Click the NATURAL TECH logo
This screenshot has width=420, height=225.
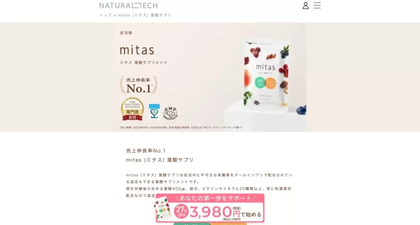[128, 6]
